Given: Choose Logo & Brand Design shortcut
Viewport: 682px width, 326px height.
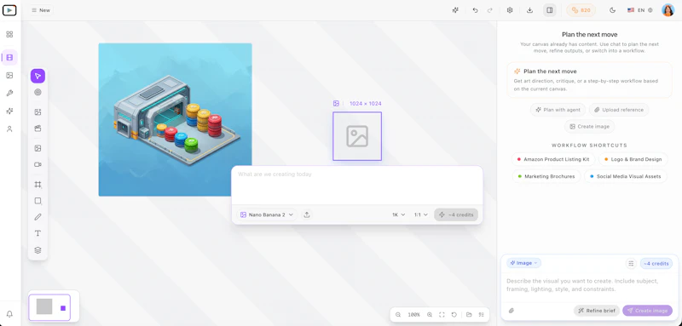Looking at the screenshot, I should pos(633,159).
